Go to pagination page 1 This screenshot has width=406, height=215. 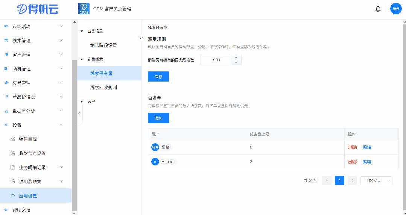pyautogui.click(x=339, y=180)
